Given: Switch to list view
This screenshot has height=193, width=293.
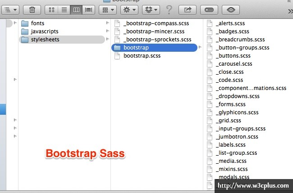Looking at the screenshot, I should [x=64, y=10].
